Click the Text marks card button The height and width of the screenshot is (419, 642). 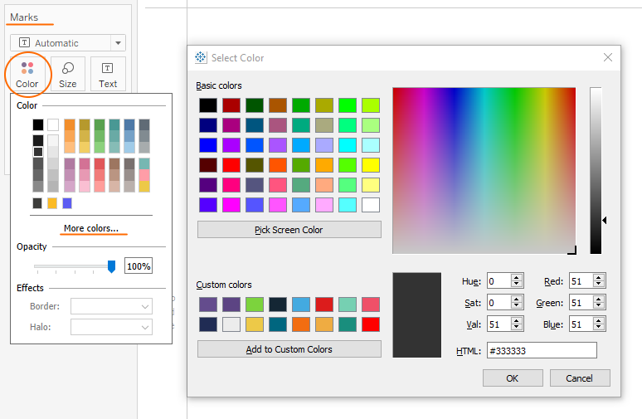[x=108, y=73]
